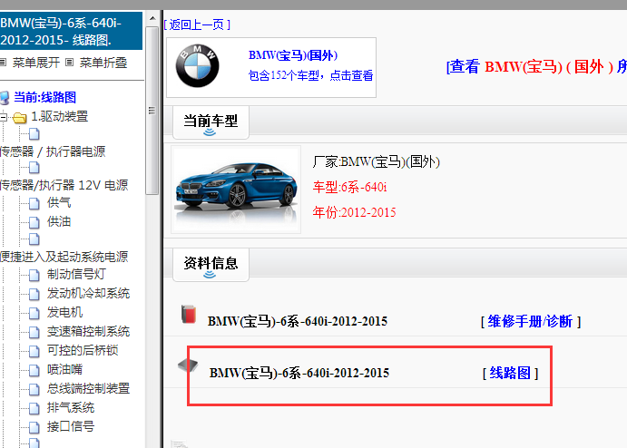The height and width of the screenshot is (448, 627).
Task: Click the sidebar vertical scrollbar thumb
Action: (152, 111)
